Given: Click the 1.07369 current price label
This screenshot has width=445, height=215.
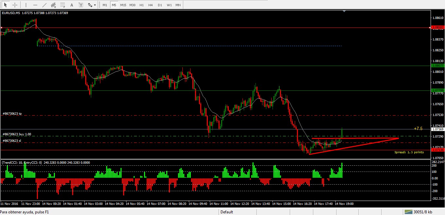Looking at the screenshot, I should coord(437,129).
